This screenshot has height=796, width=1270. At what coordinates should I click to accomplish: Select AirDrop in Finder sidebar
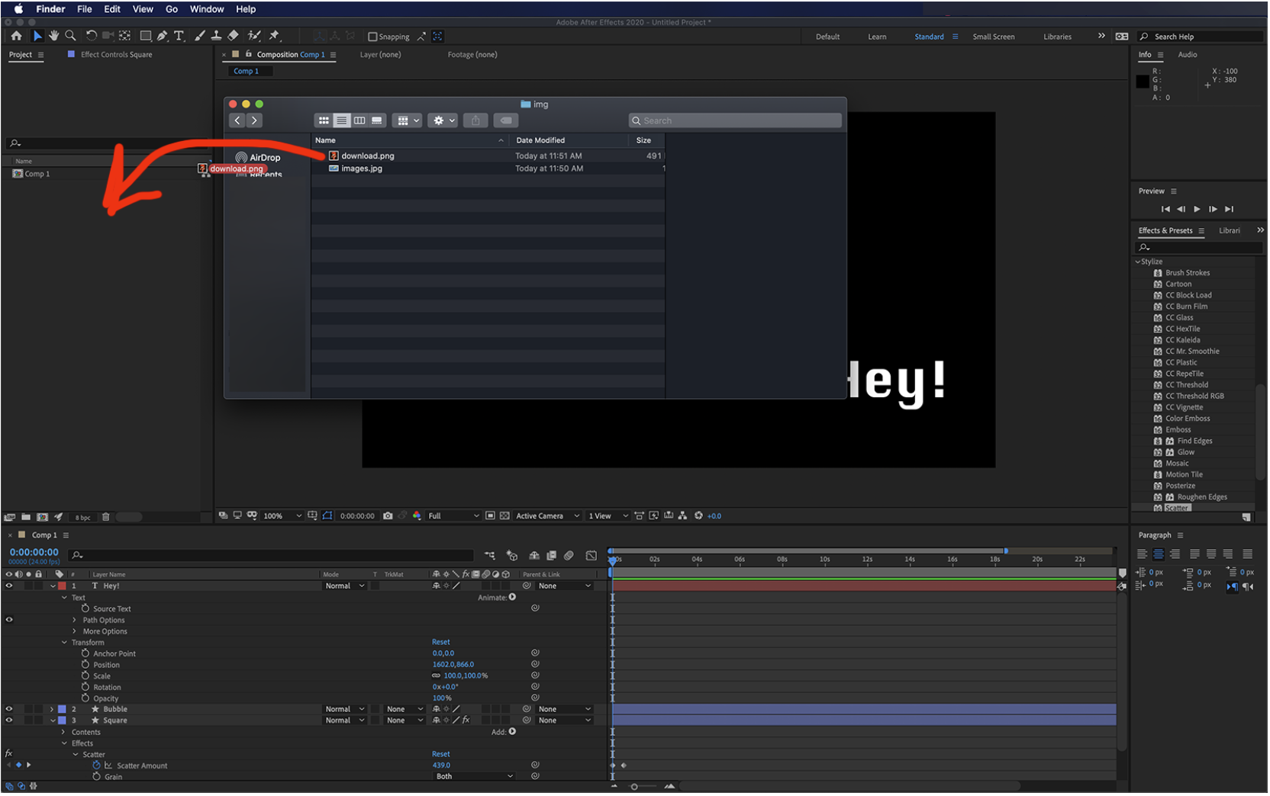pos(258,158)
